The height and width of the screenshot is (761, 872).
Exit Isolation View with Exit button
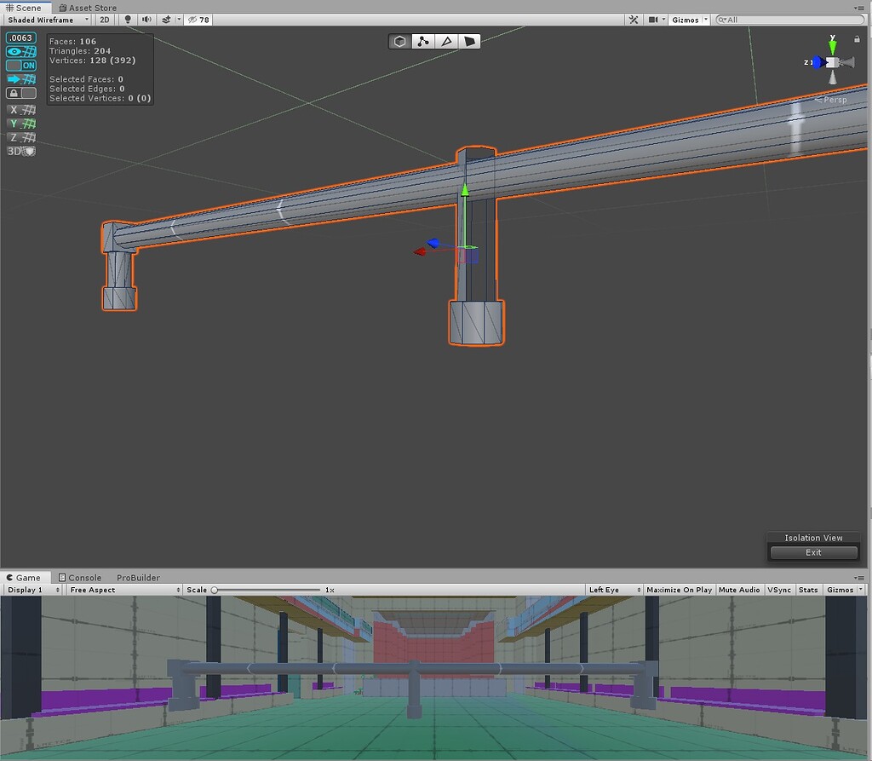813,552
